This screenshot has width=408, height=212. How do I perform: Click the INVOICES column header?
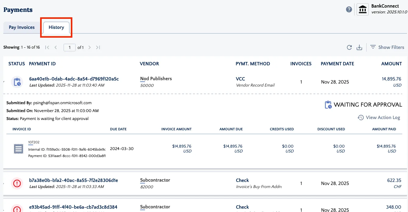pos(301,64)
